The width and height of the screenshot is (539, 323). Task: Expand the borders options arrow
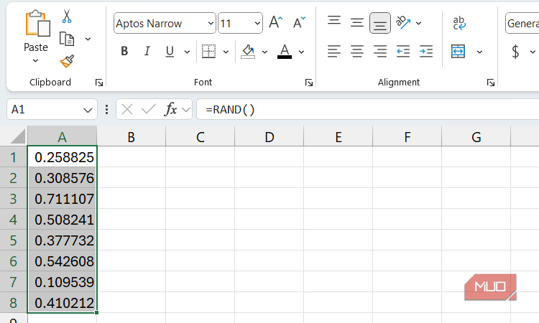click(x=226, y=52)
